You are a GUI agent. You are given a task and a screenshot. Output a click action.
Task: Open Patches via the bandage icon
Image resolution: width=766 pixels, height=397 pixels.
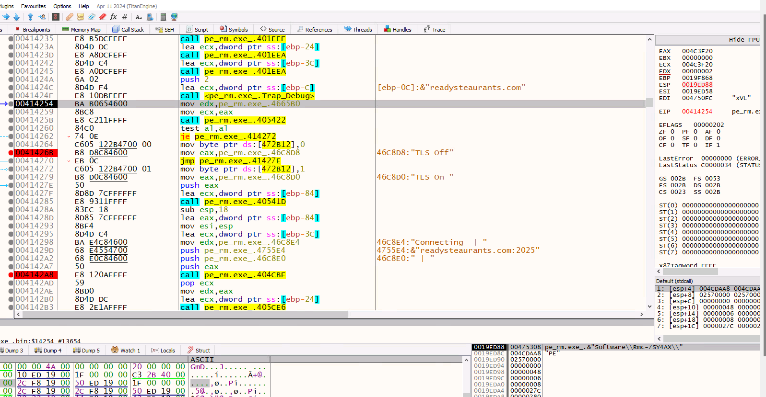[70, 17]
